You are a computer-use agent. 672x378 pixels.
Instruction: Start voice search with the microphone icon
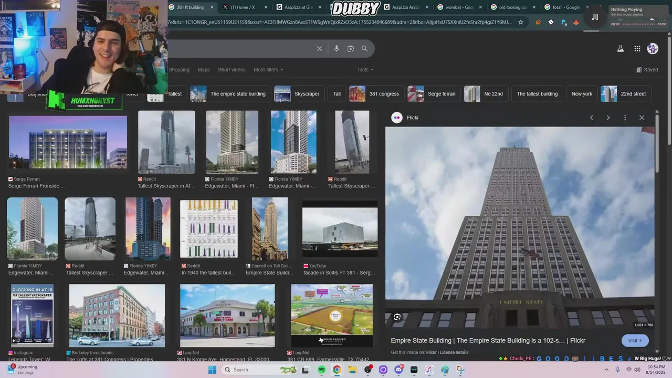pyautogui.click(x=337, y=49)
